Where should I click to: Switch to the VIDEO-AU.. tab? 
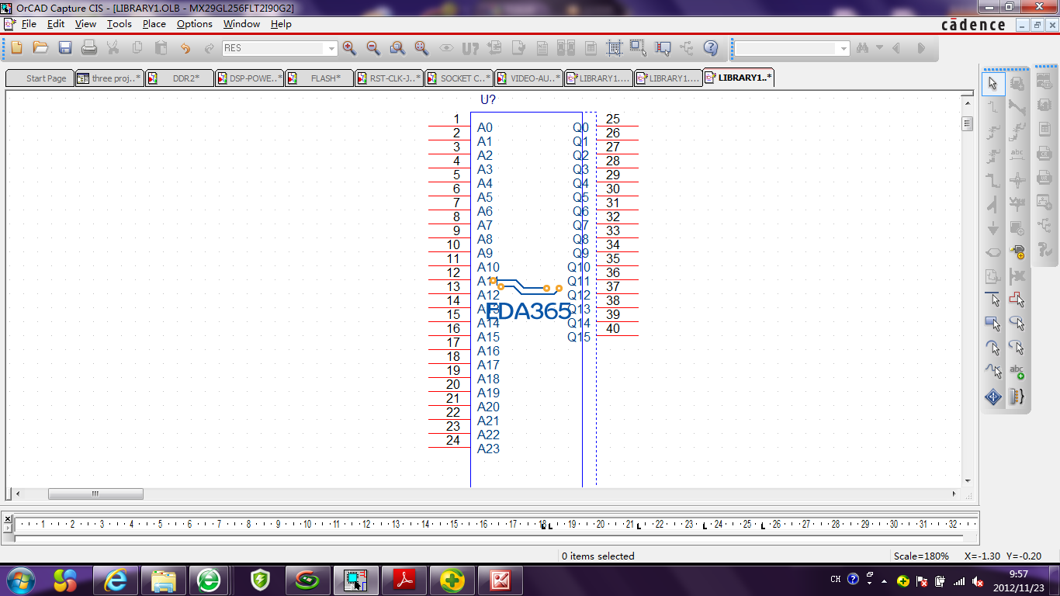[528, 78]
